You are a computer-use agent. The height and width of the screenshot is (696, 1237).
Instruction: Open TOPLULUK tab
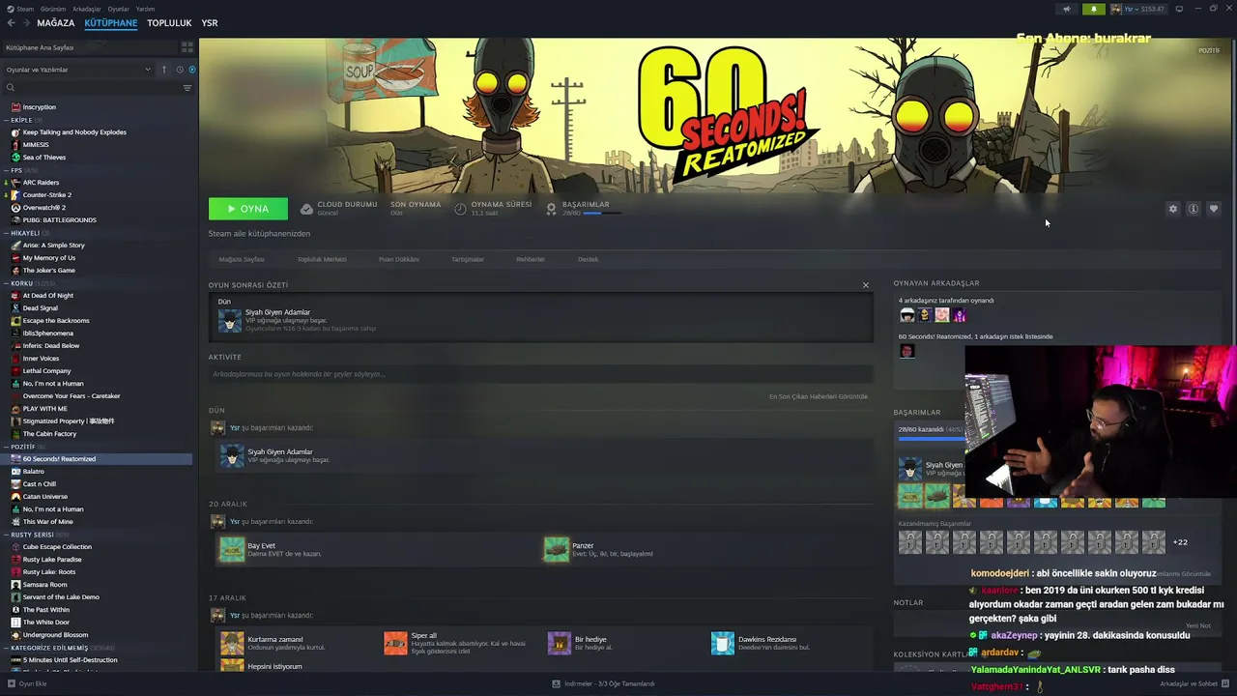coord(169,23)
